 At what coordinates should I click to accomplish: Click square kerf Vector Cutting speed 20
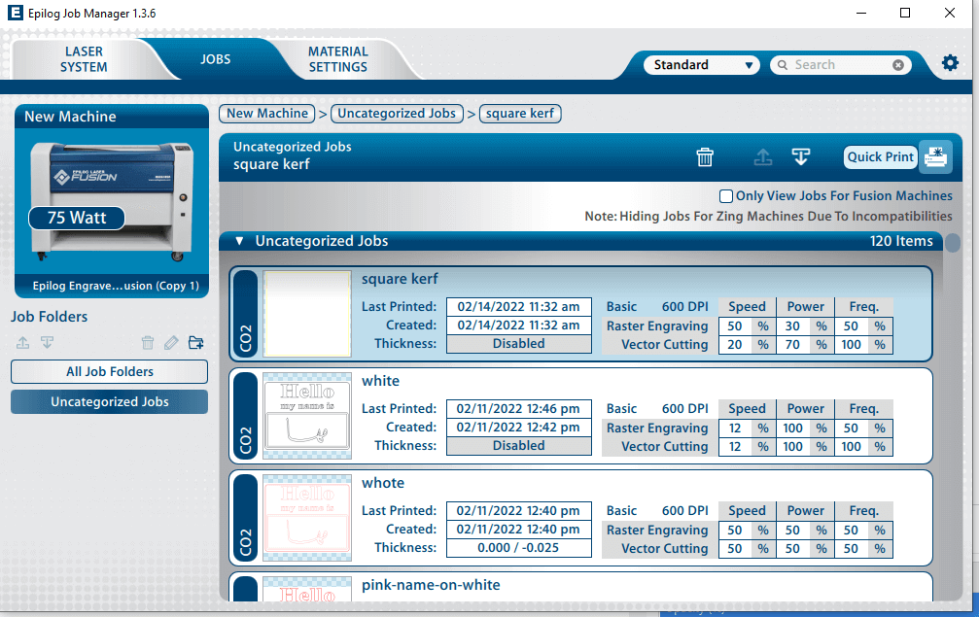(x=734, y=344)
